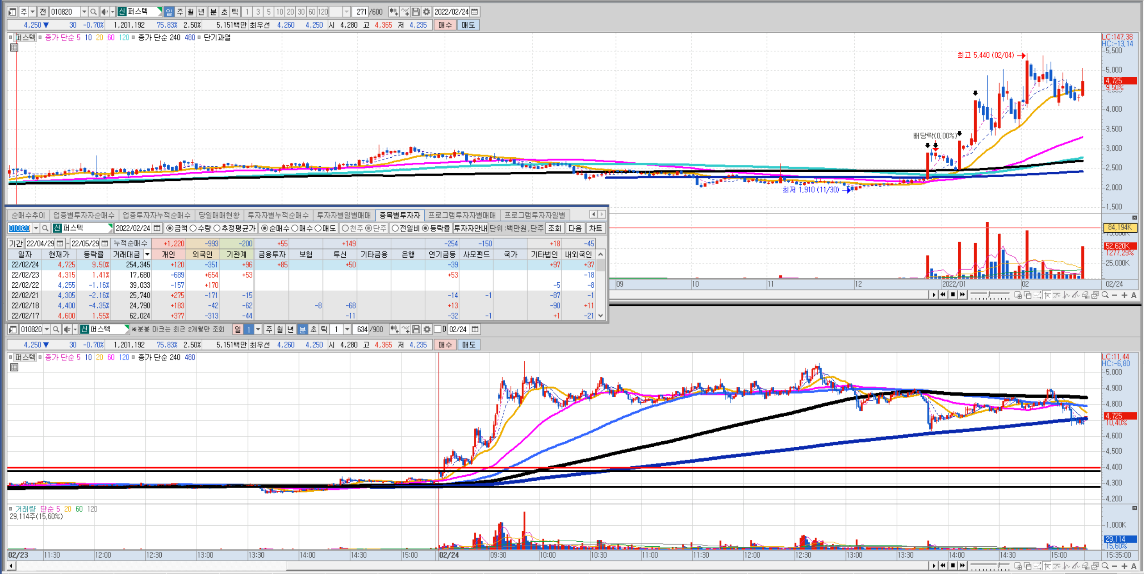Click save disk icon in minute chart toolbar
Viewport: 1144px width, 574px height.
click(416, 329)
